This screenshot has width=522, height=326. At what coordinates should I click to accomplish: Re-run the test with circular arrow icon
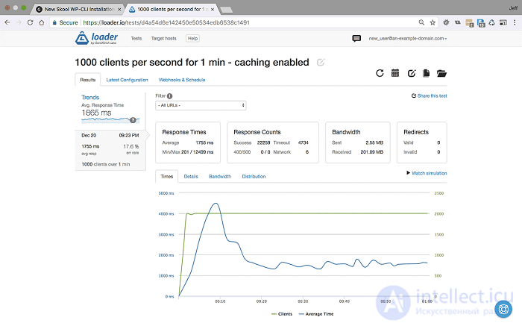coord(380,73)
